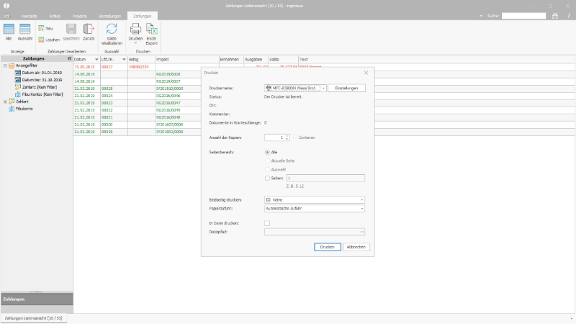The image size is (576, 324).
Task: Increase Anzahl der Kopien spinner
Action: pyautogui.click(x=287, y=136)
